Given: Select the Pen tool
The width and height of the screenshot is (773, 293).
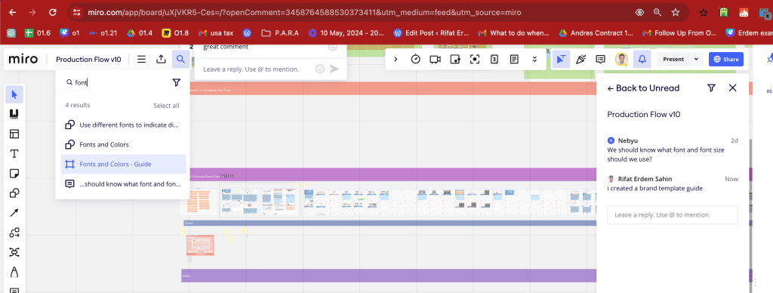Looking at the screenshot, I should [x=14, y=272].
